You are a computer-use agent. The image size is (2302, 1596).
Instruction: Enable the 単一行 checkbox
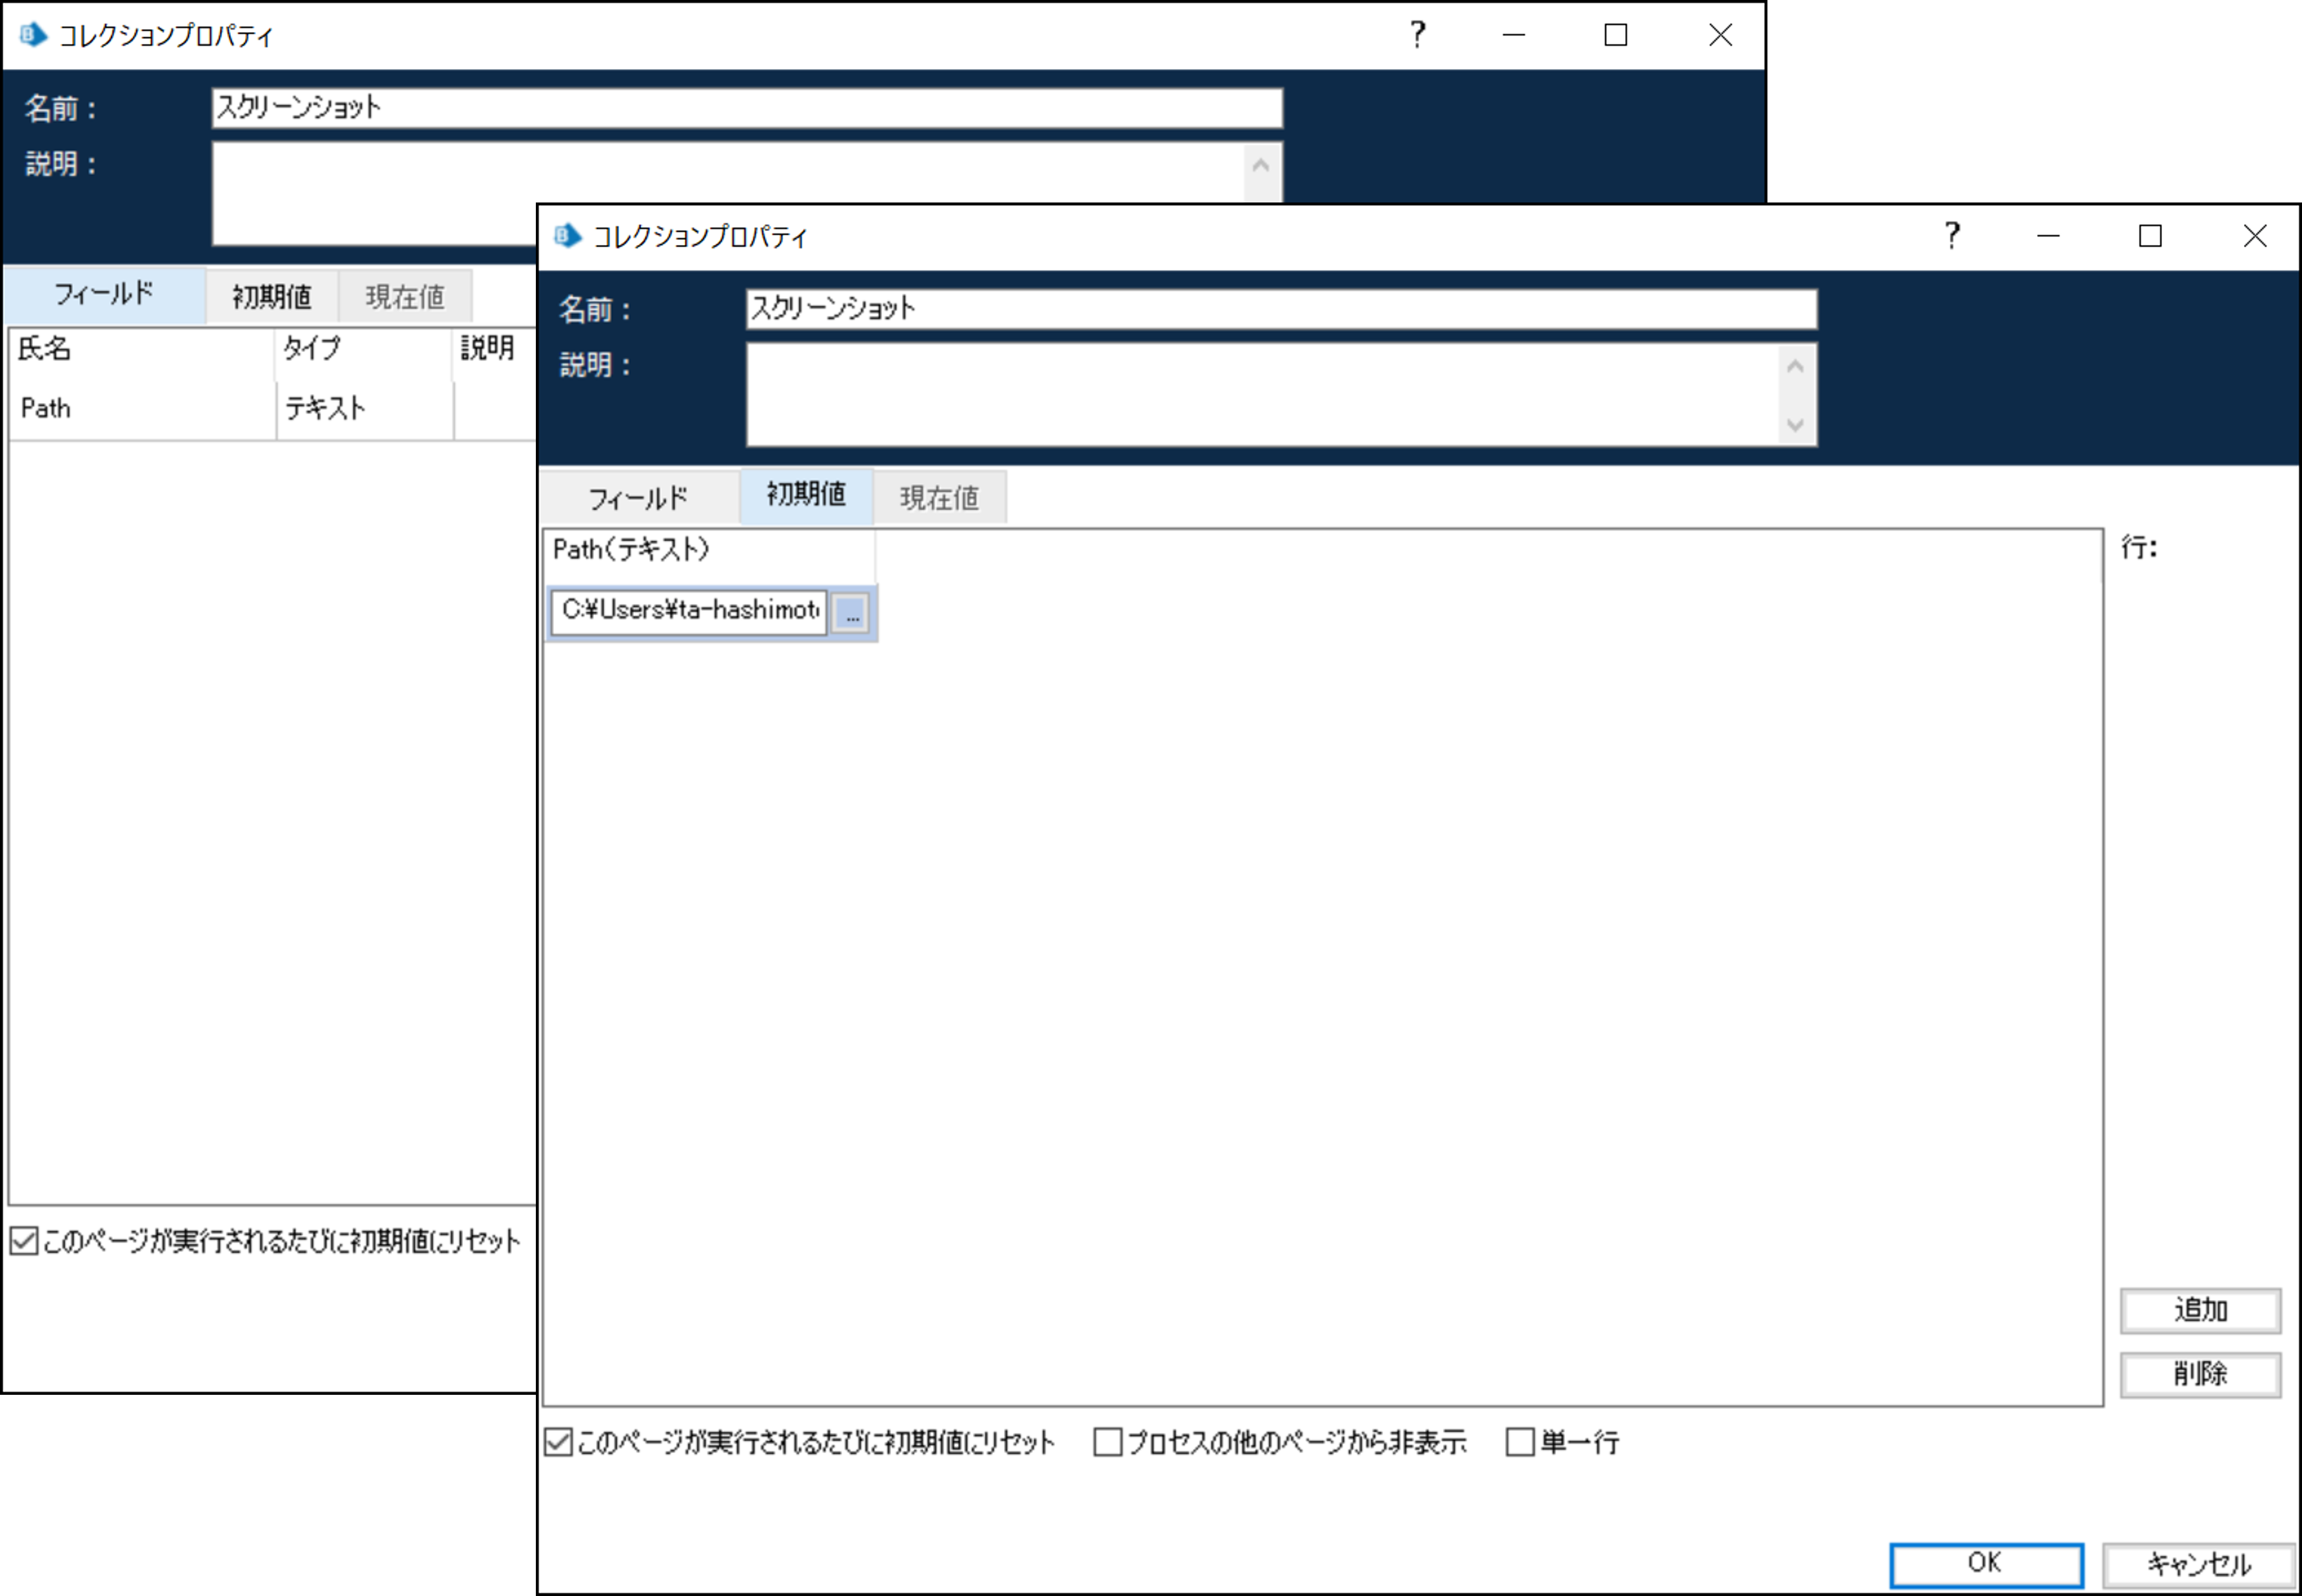click(x=1519, y=1442)
